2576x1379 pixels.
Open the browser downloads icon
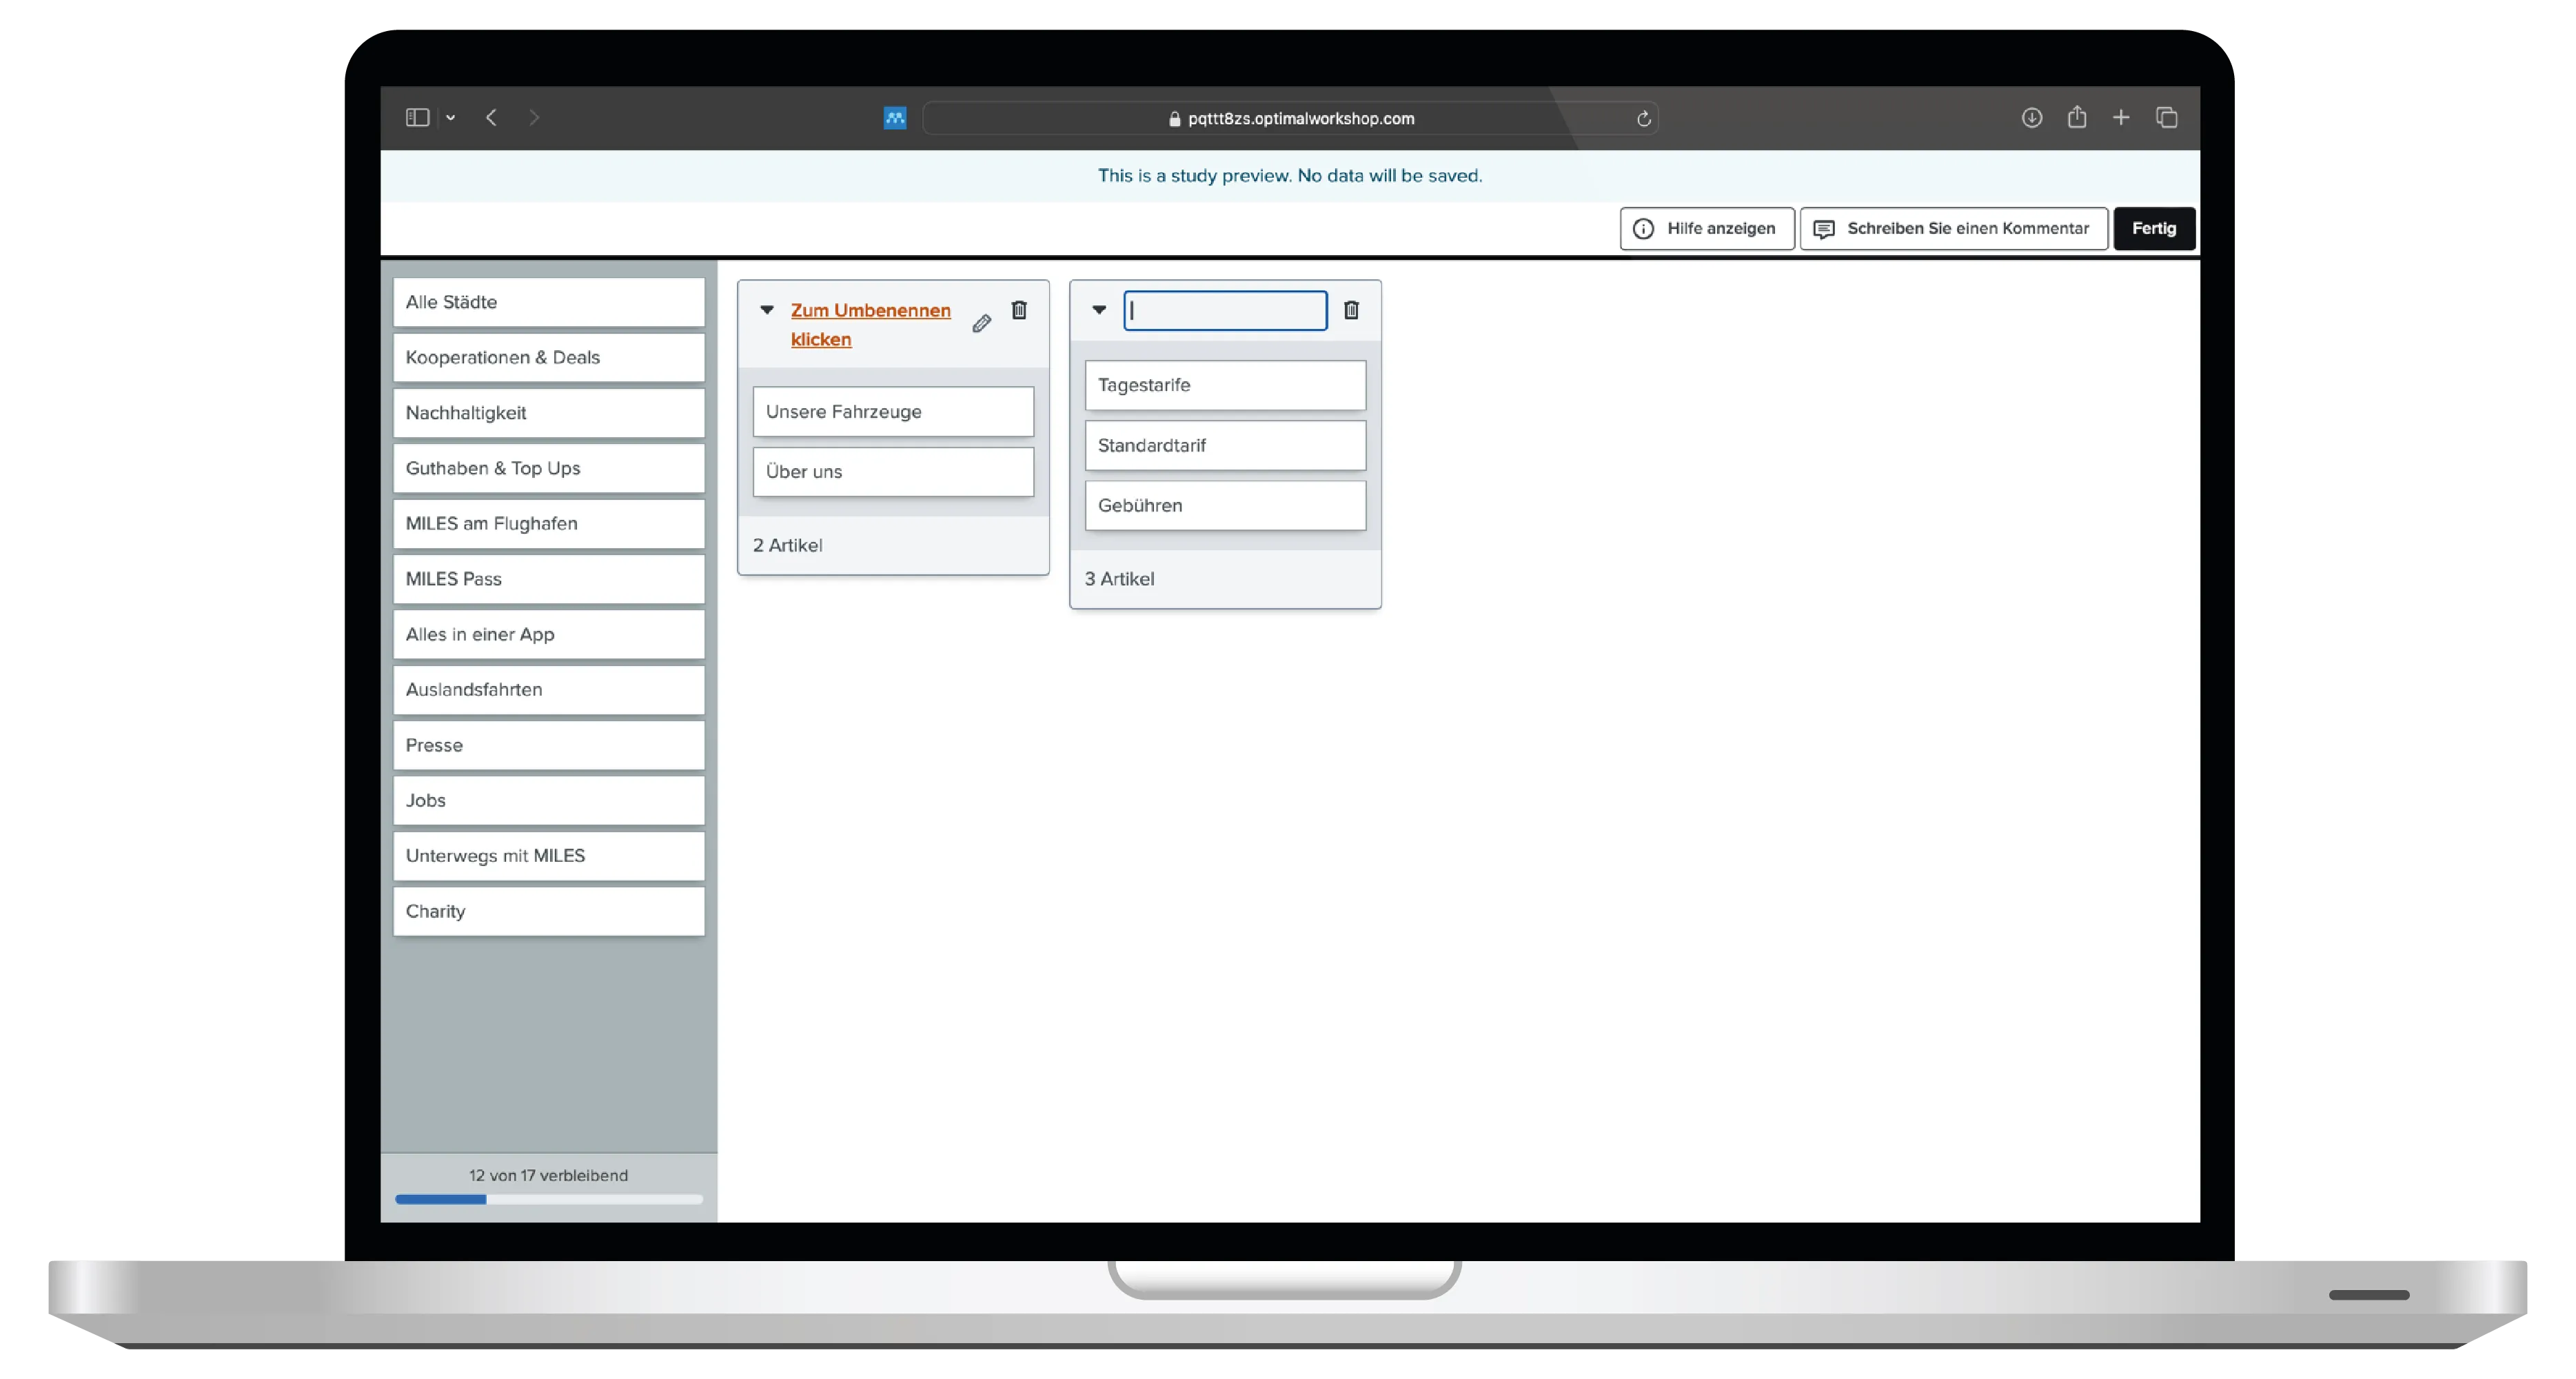(2031, 118)
